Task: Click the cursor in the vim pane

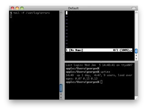Action: pos(67,13)
